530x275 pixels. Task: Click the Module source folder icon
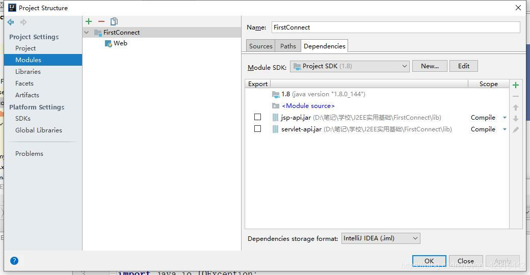tap(276, 106)
